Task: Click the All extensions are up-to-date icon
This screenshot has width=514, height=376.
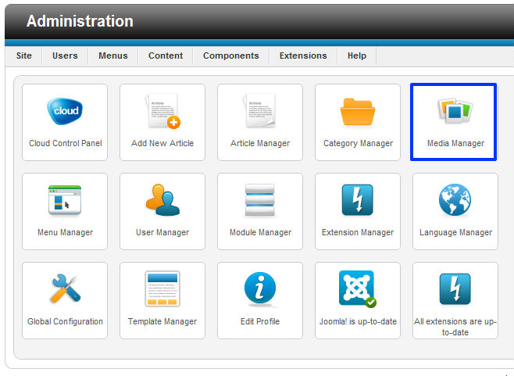Action: 455,288
